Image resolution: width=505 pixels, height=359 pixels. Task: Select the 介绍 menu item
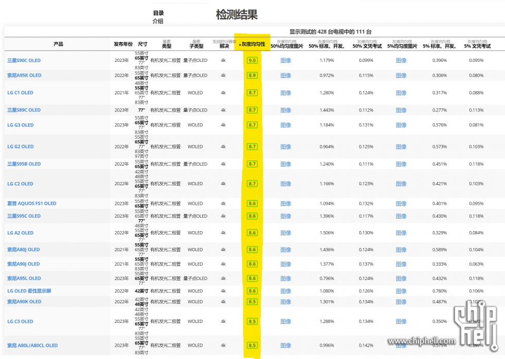tap(158, 22)
